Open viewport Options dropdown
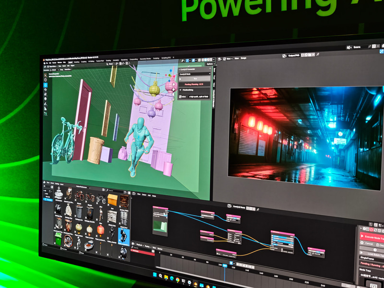Screen dimensions: 384x288 [x=210, y=64]
